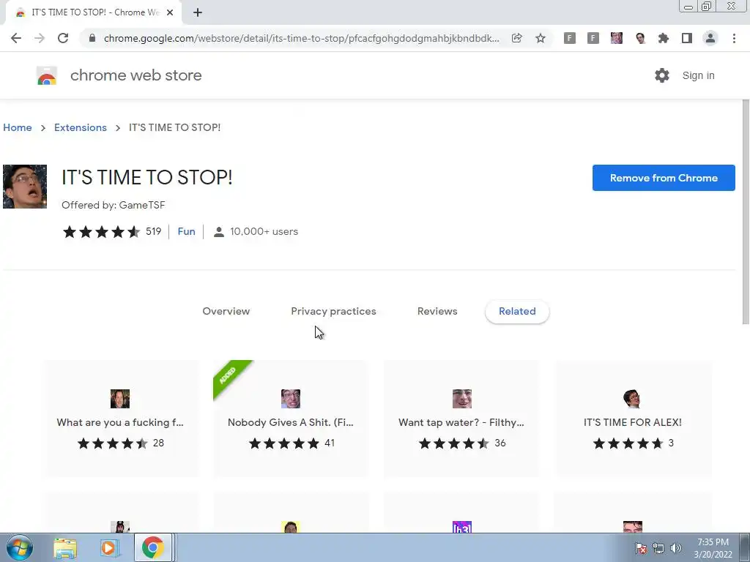Screen dimensions: 750x562
Task: Click the lock icon in address bar
Action: [x=92, y=38]
